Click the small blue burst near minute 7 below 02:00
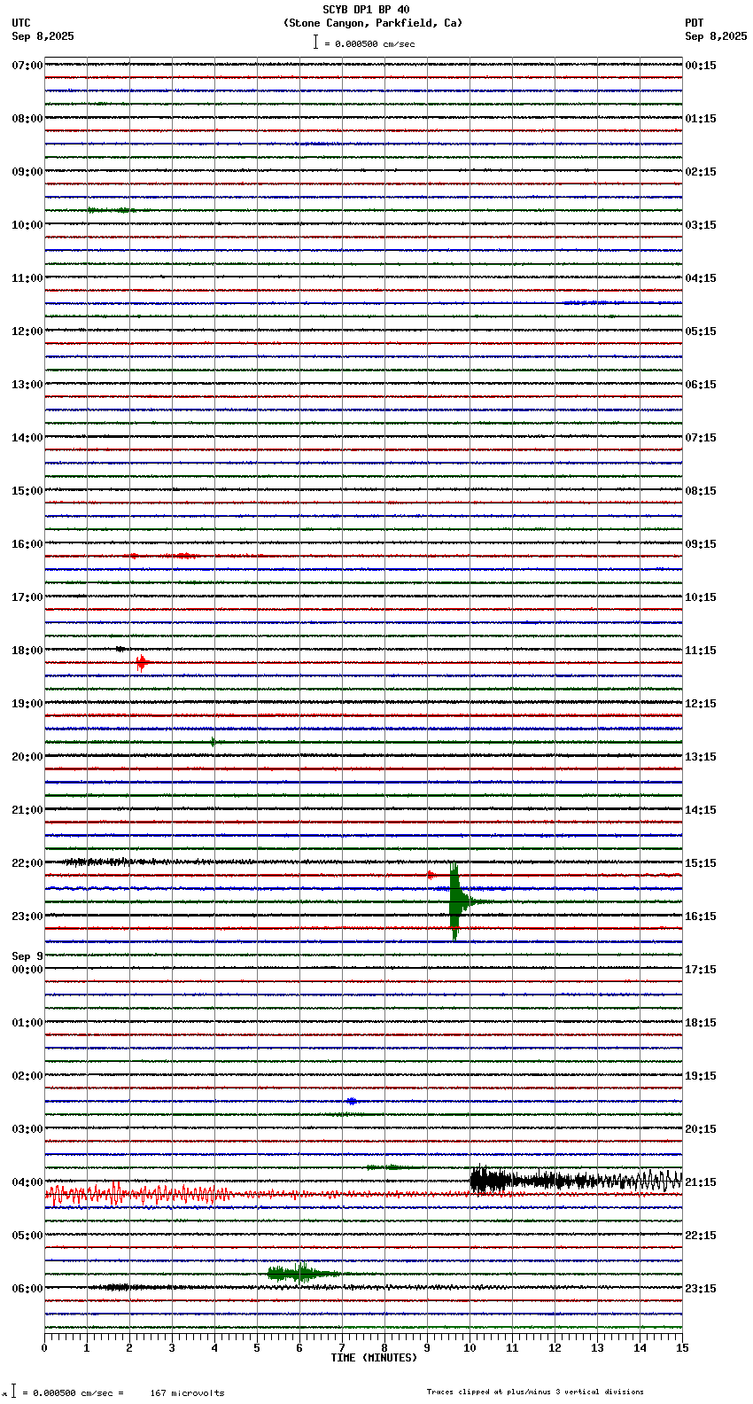This screenshot has height=1404, width=753. [352, 1101]
